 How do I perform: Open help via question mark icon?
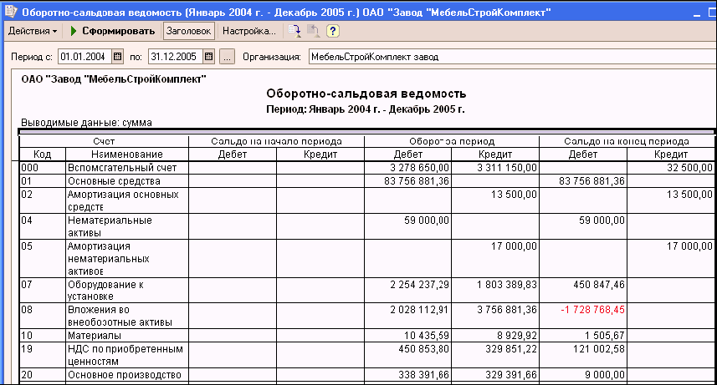click(x=332, y=31)
